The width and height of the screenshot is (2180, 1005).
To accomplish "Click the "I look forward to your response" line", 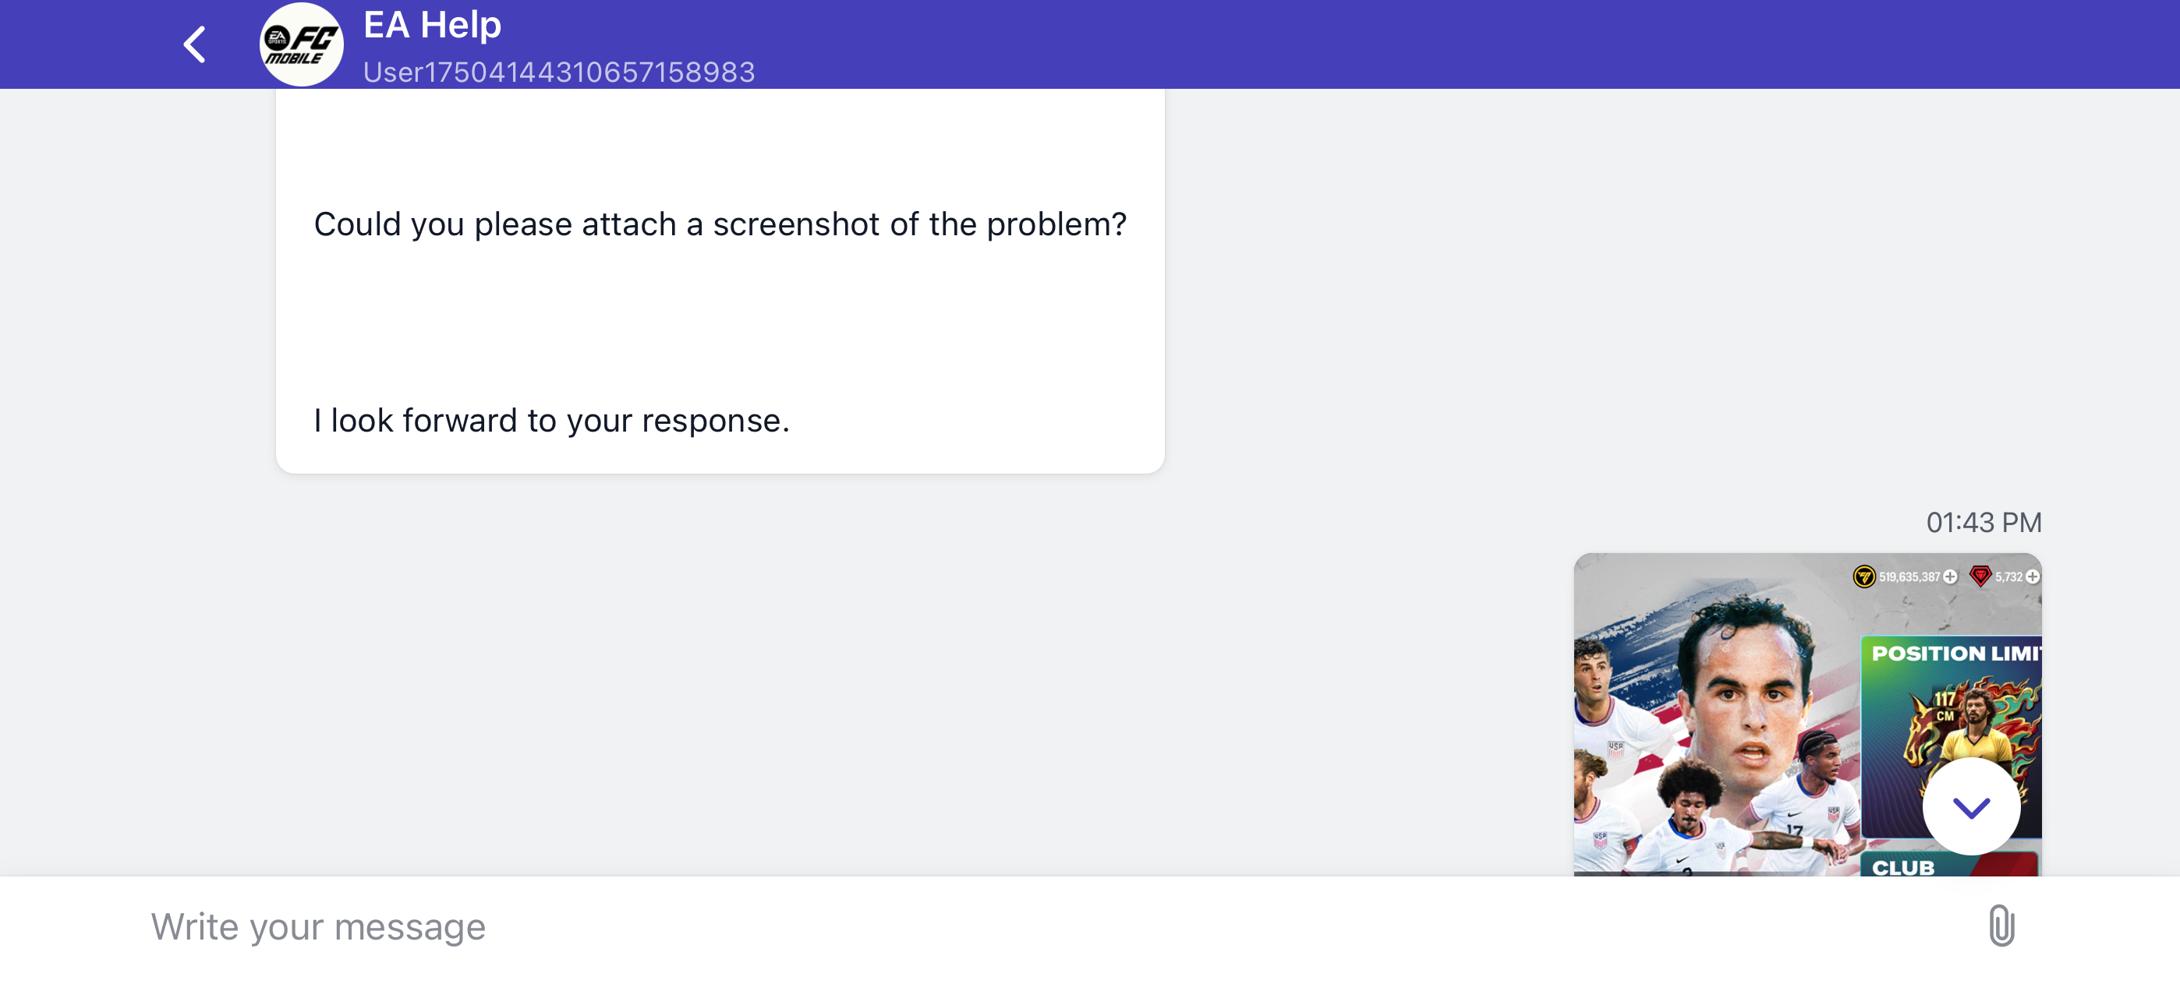I will coord(552,421).
